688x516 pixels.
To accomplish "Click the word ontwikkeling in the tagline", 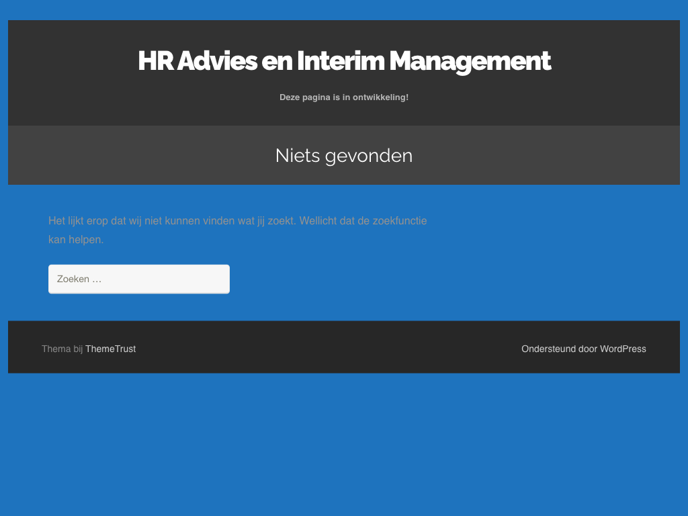I will click(382, 97).
